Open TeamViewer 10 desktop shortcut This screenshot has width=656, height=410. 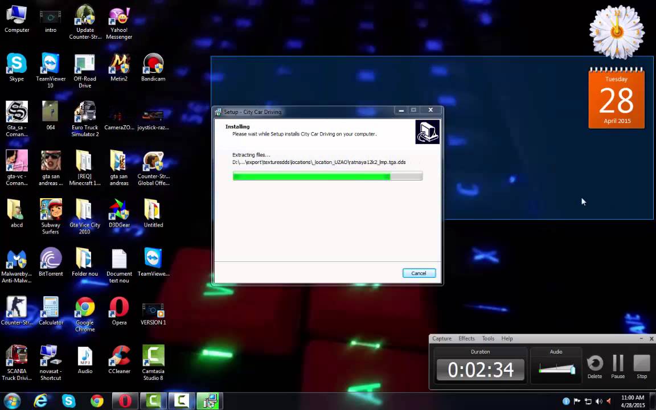pyautogui.click(x=51, y=70)
